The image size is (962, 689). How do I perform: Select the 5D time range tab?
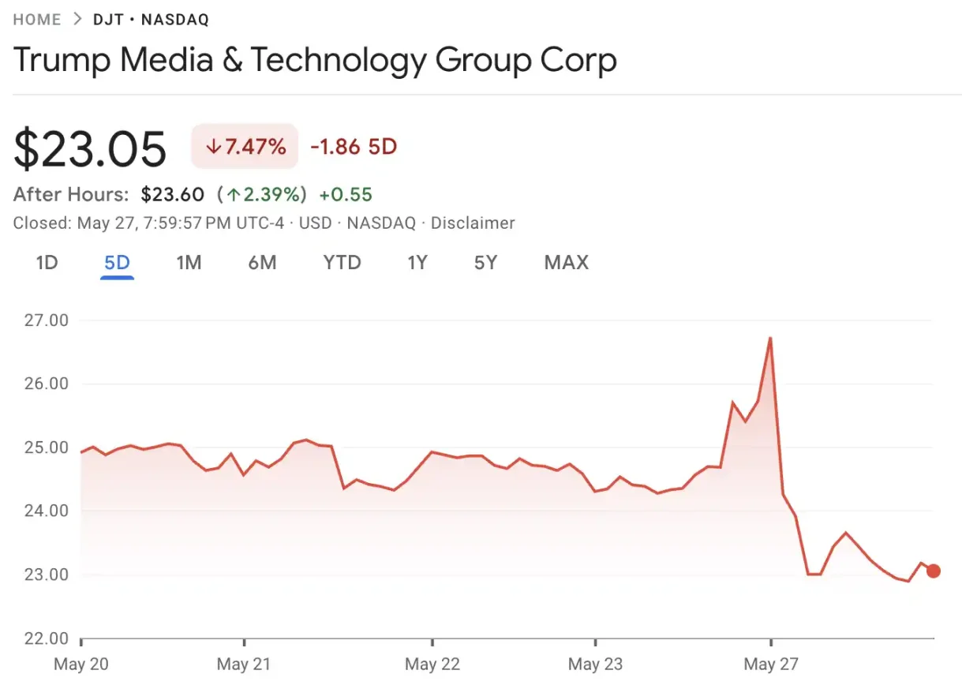[117, 263]
